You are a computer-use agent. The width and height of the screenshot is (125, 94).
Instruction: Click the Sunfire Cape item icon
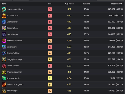point(4,15)
